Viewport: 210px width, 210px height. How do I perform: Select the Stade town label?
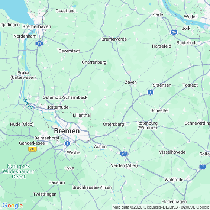pos(157,14)
